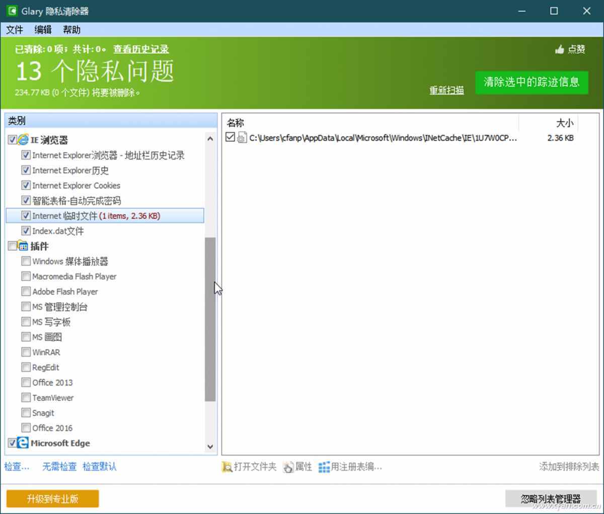This screenshot has height=514, width=604.
Task: Click the Glary app icon in title bar
Action: coord(12,11)
